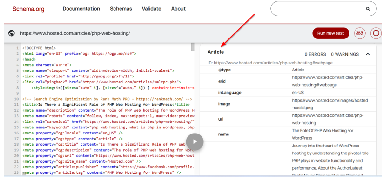Click the en-US language value
Screen dimensions: 383x178
point(298,93)
